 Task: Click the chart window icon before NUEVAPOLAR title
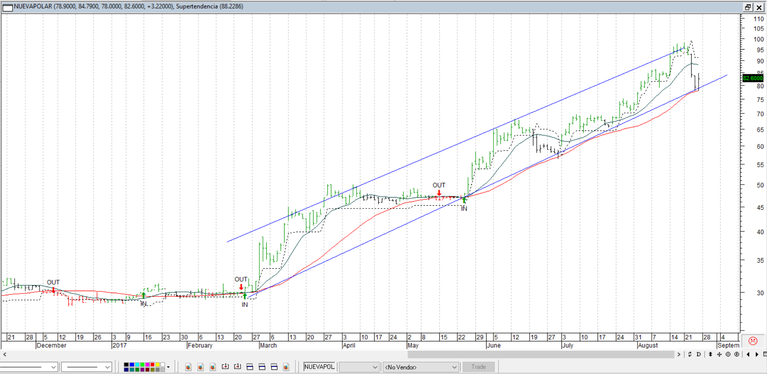pos(8,7)
